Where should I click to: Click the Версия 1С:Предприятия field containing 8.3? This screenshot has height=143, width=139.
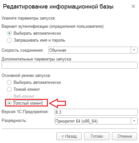[x=96, y=112]
